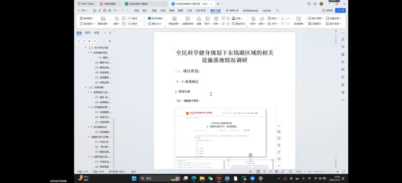This screenshot has height=183, width=402.
Task: Click the search magnifier icon in menu bar
Action: [x=277, y=10]
